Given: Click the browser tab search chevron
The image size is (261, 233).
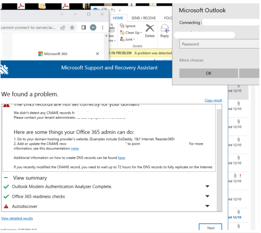Looking at the screenshot, I should (x=62, y=14).
